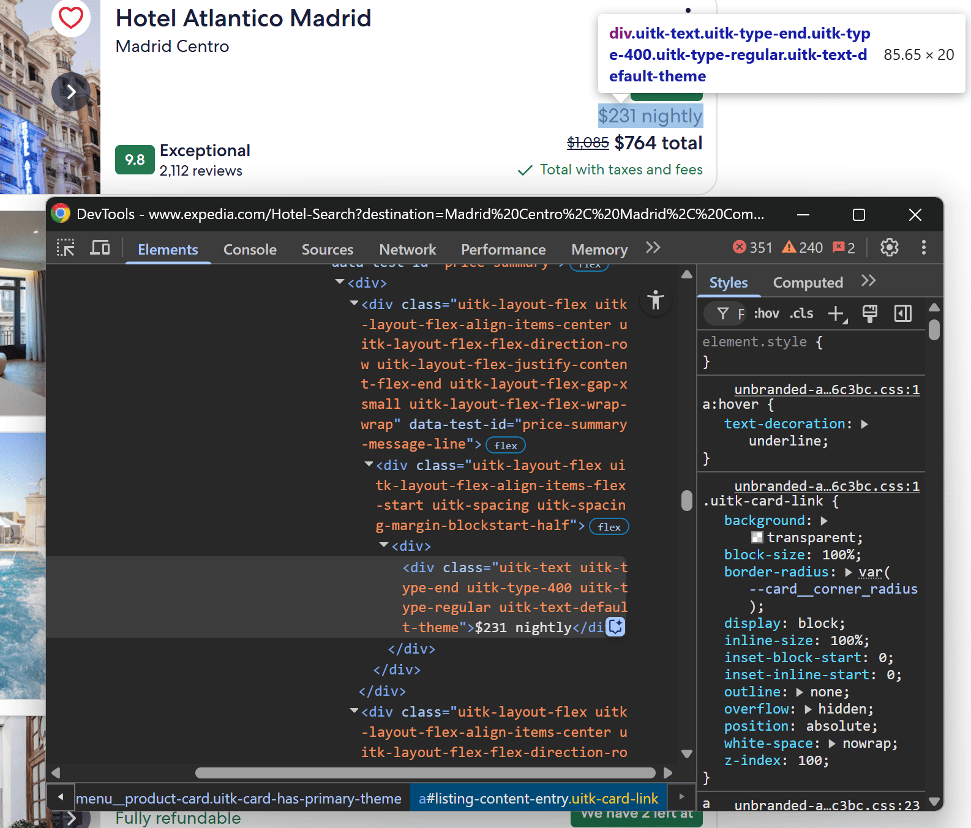Viewport: 971px width, 828px height.
Task: Toggle flex badge on price-summary-message-line div
Action: pyautogui.click(x=506, y=445)
